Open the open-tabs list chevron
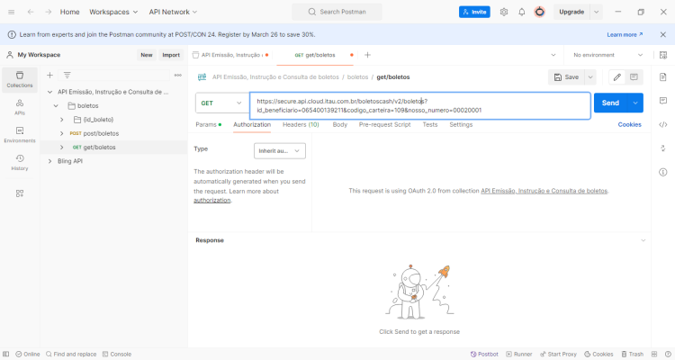Viewport: 675px width, 360px height. (x=553, y=55)
